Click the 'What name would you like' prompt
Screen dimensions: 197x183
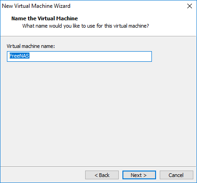pyautogui.click(x=86, y=26)
